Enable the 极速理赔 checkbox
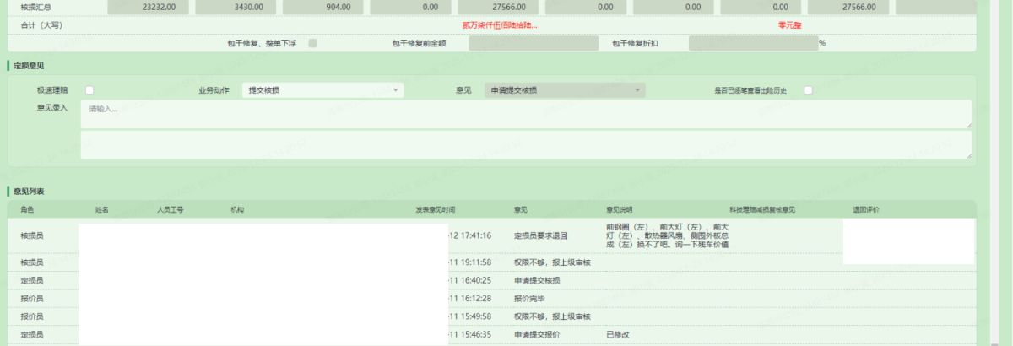This screenshot has width=1013, height=346. [89, 90]
